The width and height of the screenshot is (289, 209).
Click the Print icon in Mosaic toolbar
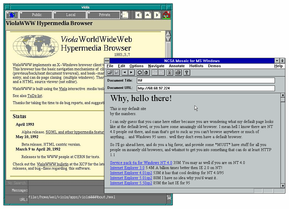(x=178, y=73)
